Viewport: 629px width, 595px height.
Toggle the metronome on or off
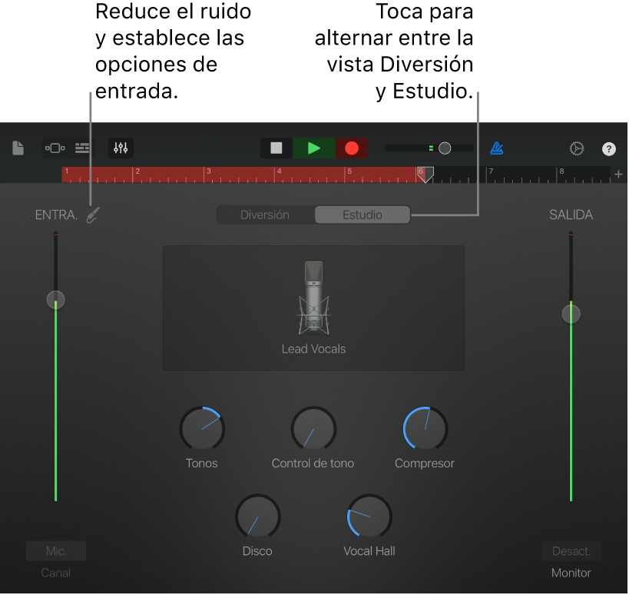[x=496, y=148]
